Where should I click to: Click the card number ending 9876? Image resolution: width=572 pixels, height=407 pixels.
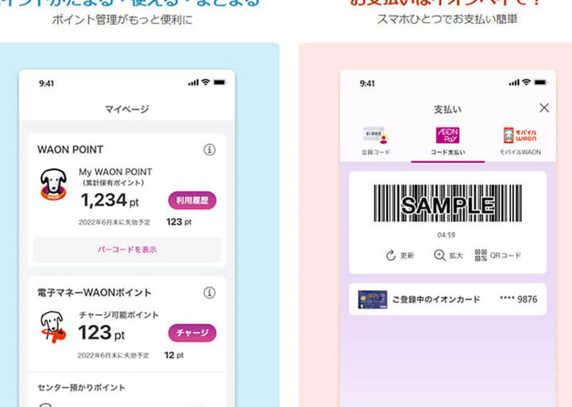click(x=518, y=299)
